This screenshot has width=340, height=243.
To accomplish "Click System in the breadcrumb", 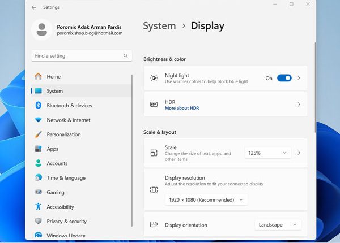I will pos(159,26).
